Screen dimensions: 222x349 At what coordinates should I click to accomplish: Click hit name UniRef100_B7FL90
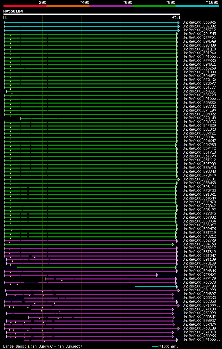pyautogui.click(x=199, y=111)
